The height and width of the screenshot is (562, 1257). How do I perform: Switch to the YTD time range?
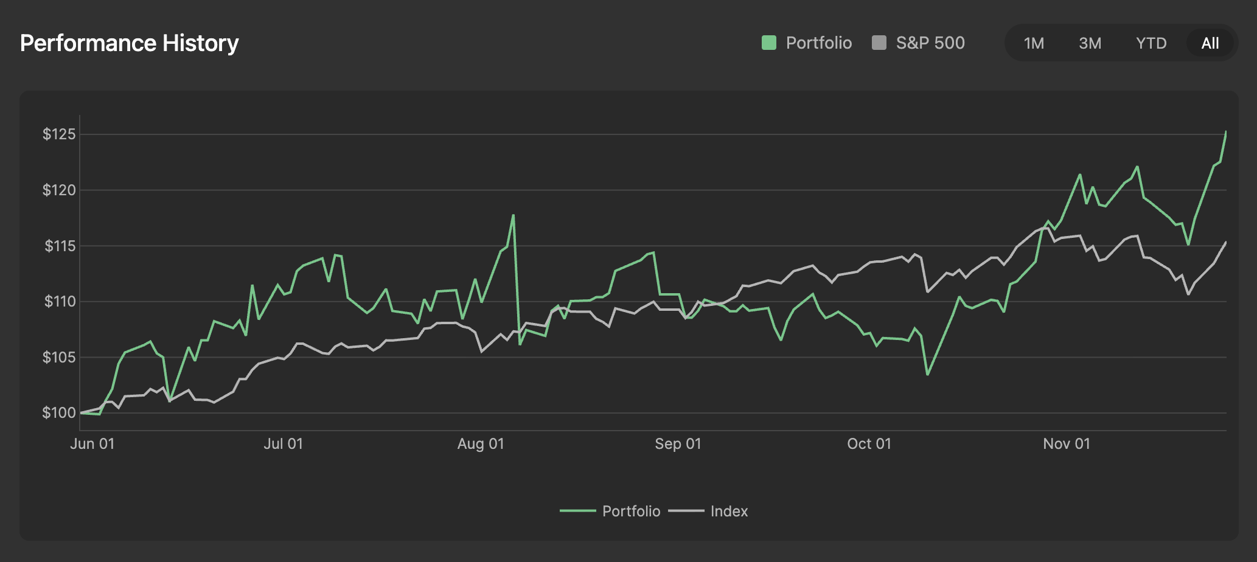[1151, 43]
